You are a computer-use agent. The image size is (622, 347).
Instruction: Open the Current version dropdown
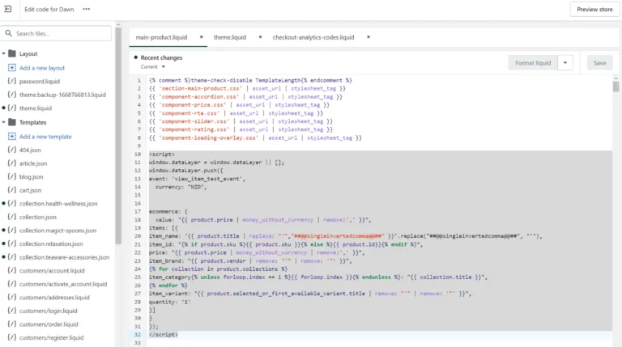tap(153, 67)
